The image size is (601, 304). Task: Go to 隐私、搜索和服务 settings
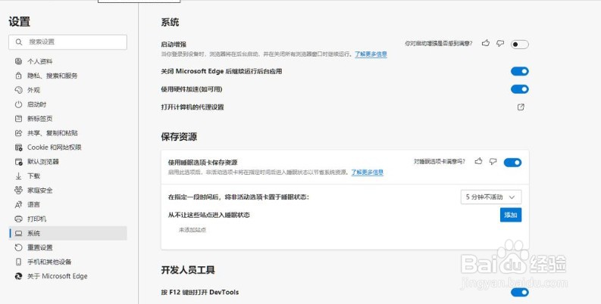[x=68, y=76]
